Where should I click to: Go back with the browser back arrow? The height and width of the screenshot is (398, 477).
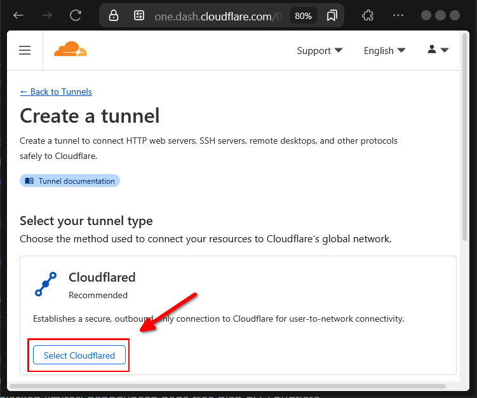pos(18,15)
